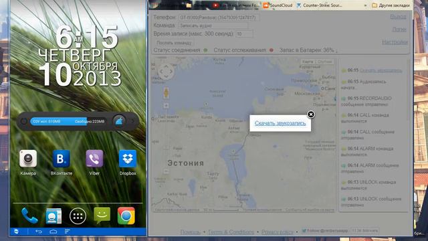
Task: Click the Эстония label on the map
Action: click(x=186, y=163)
